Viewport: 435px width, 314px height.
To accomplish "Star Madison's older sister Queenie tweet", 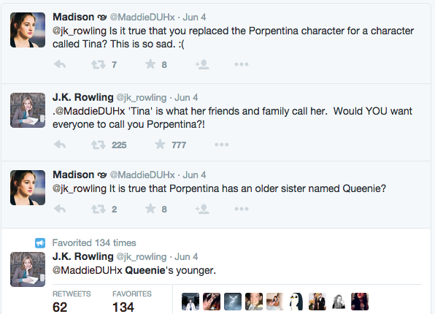I will [x=150, y=209].
